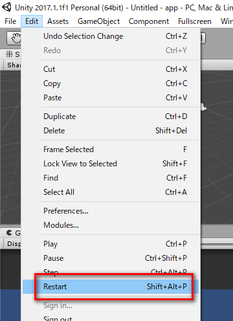Open Preferences... from Edit menu

[x=111, y=211]
